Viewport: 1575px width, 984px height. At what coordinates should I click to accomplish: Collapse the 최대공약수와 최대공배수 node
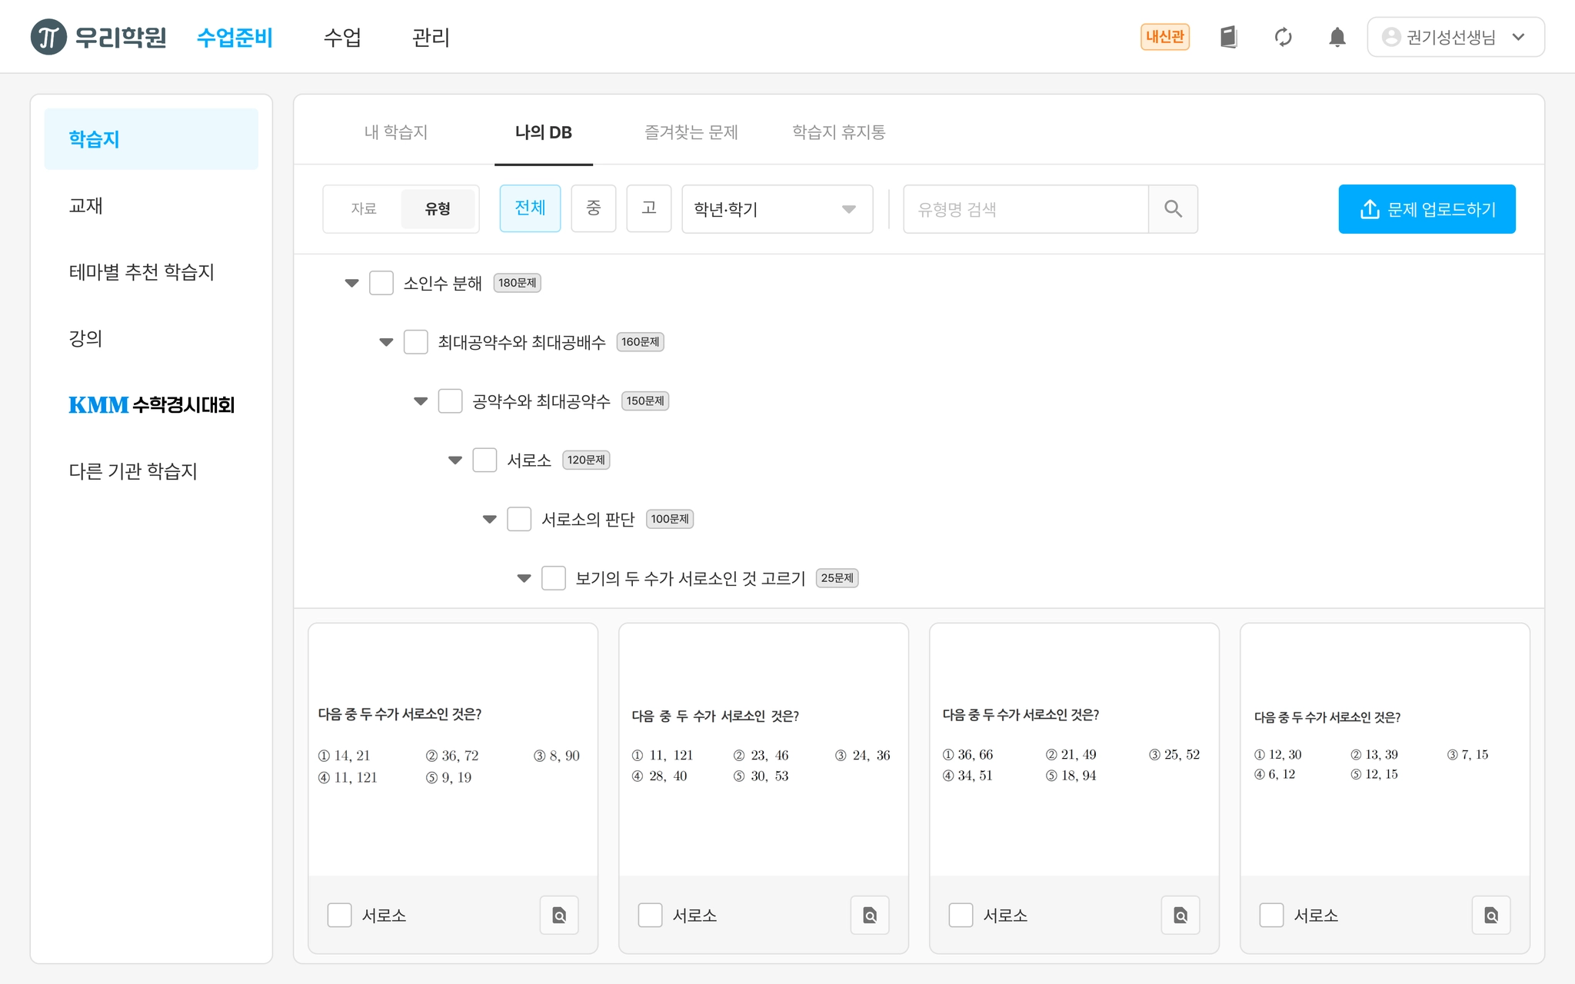[x=386, y=342]
